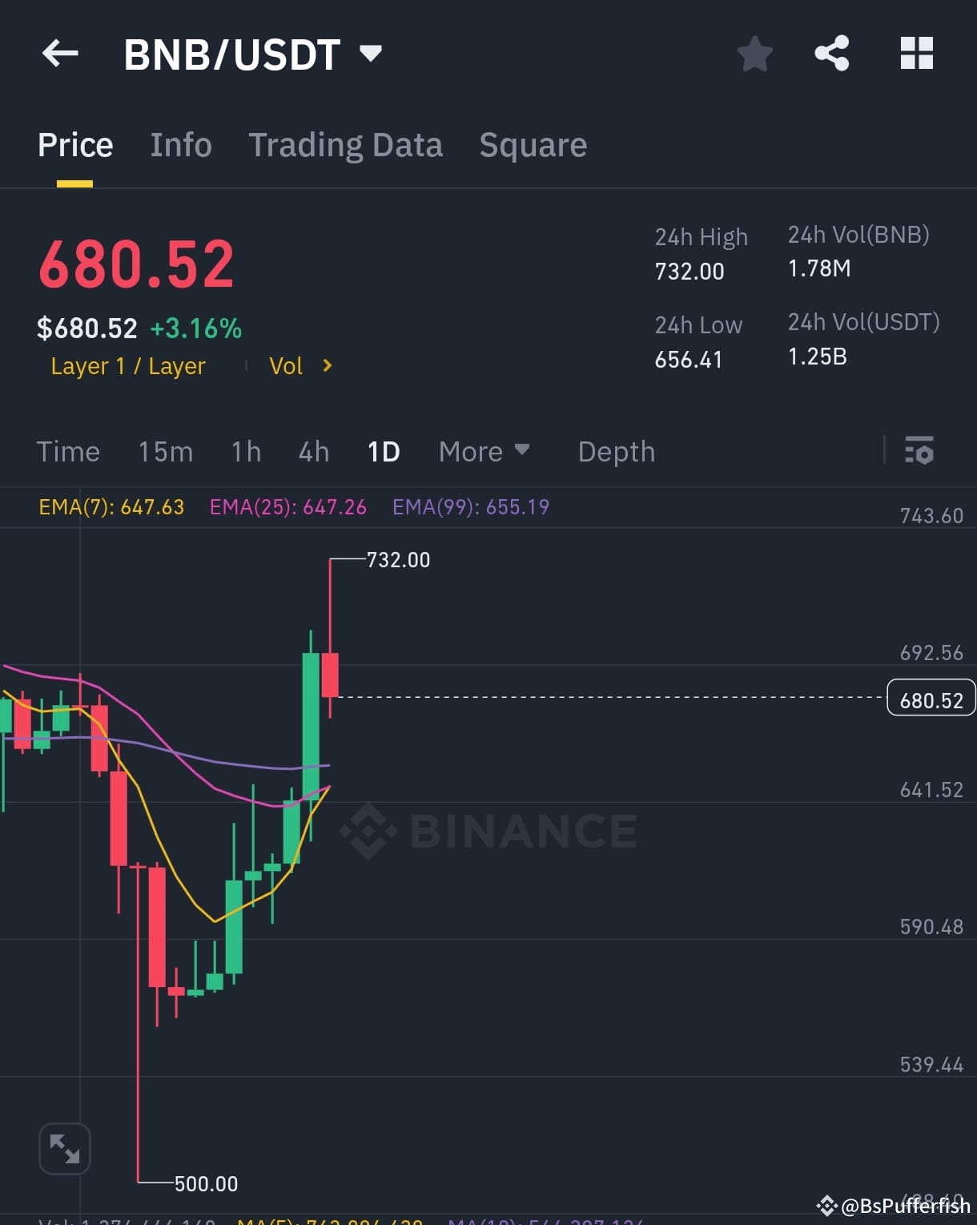Open the grid layout icon top right

pos(917,53)
